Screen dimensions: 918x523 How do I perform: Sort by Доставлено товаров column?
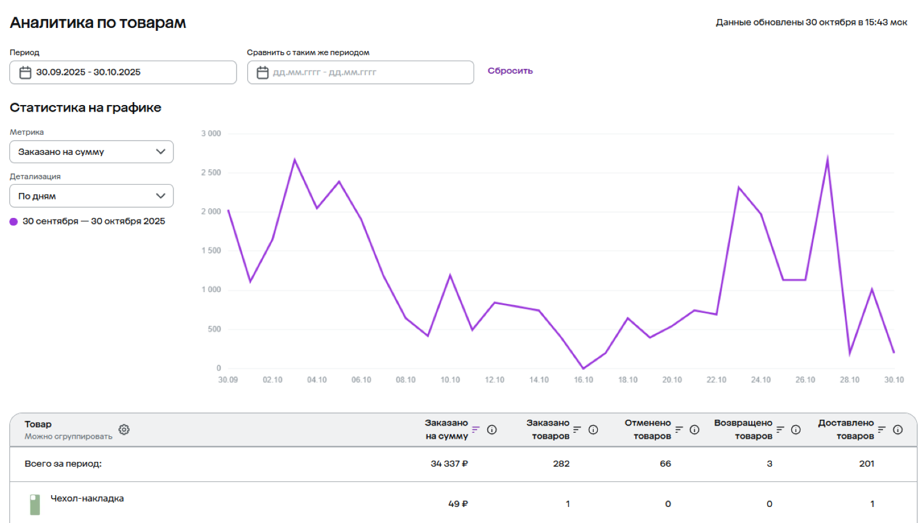[x=882, y=429]
